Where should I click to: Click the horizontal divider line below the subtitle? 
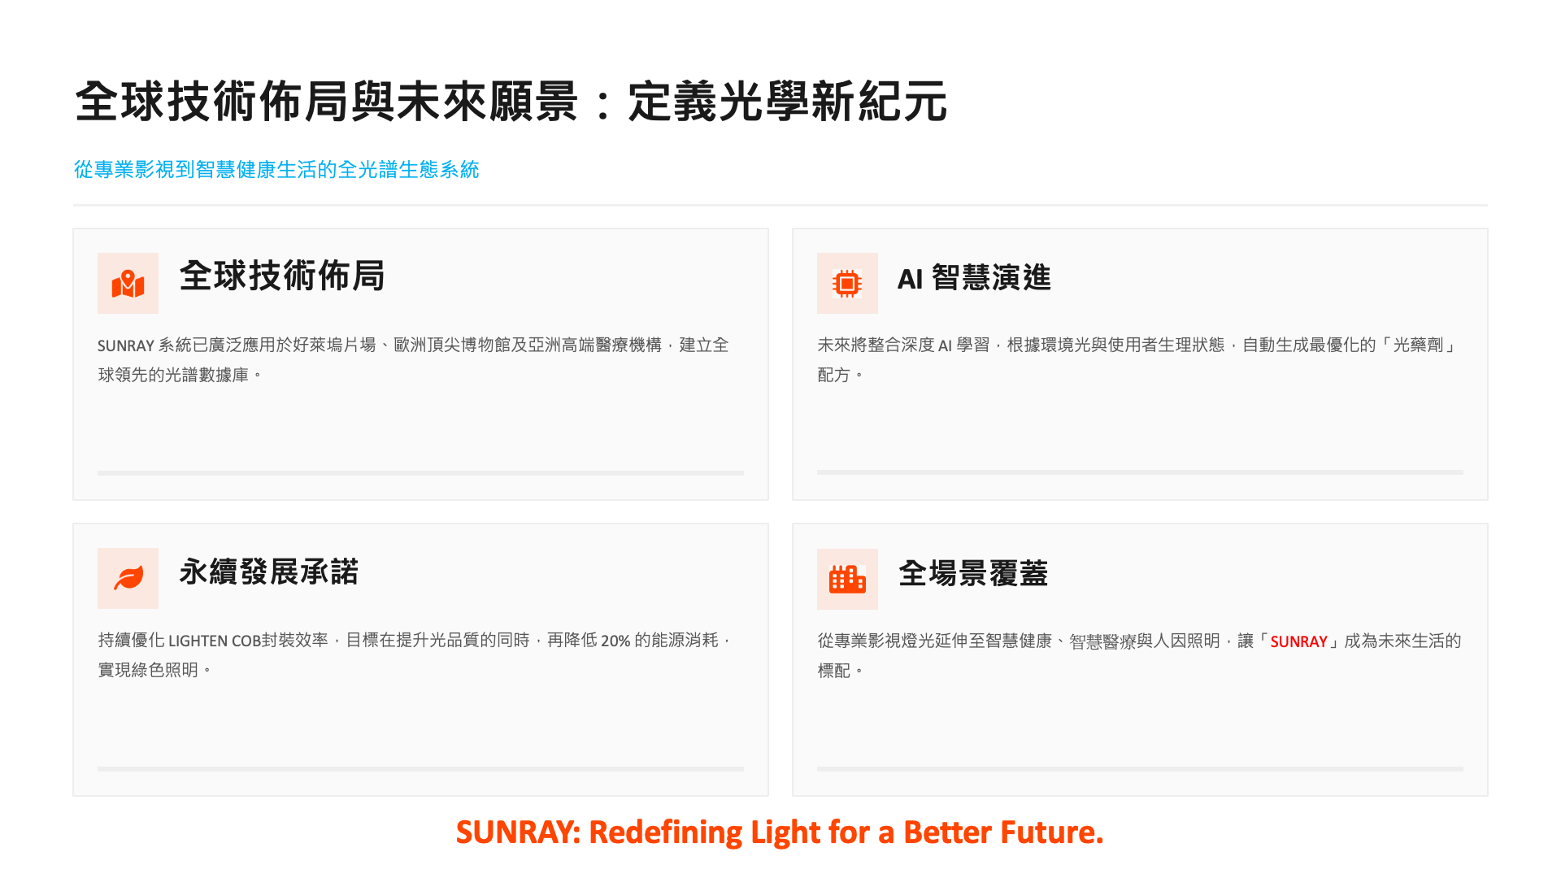(x=780, y=205)
